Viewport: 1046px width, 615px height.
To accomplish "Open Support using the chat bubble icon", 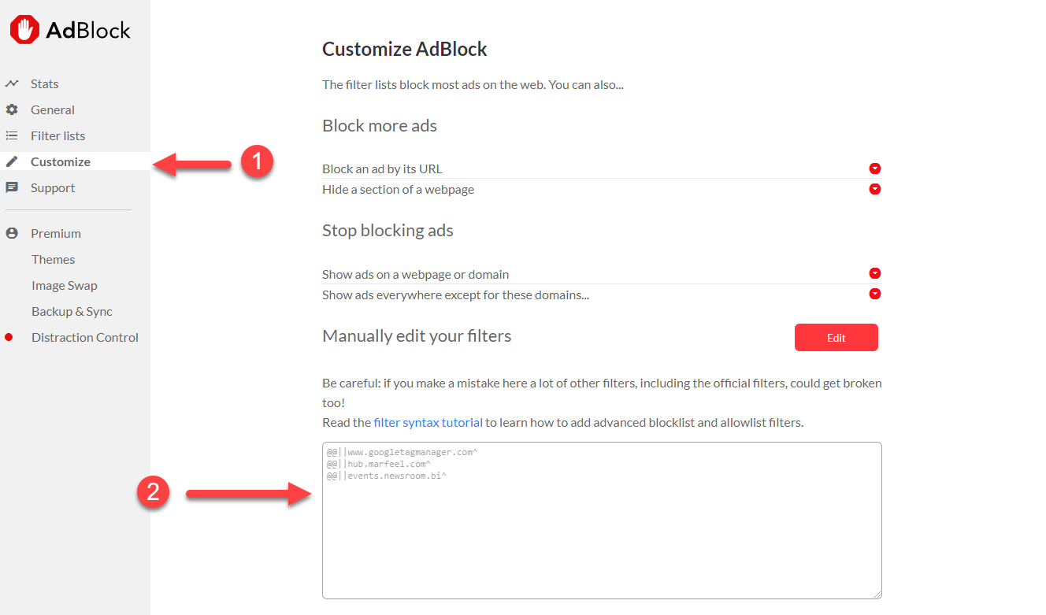I will 14,187.
